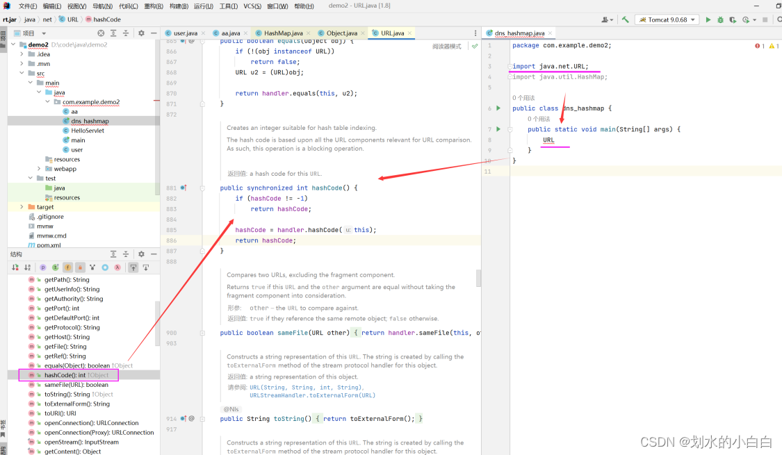Expand the webapp folder
The width and height of the screenshot is (782, 455).
(x=39, y=168)
